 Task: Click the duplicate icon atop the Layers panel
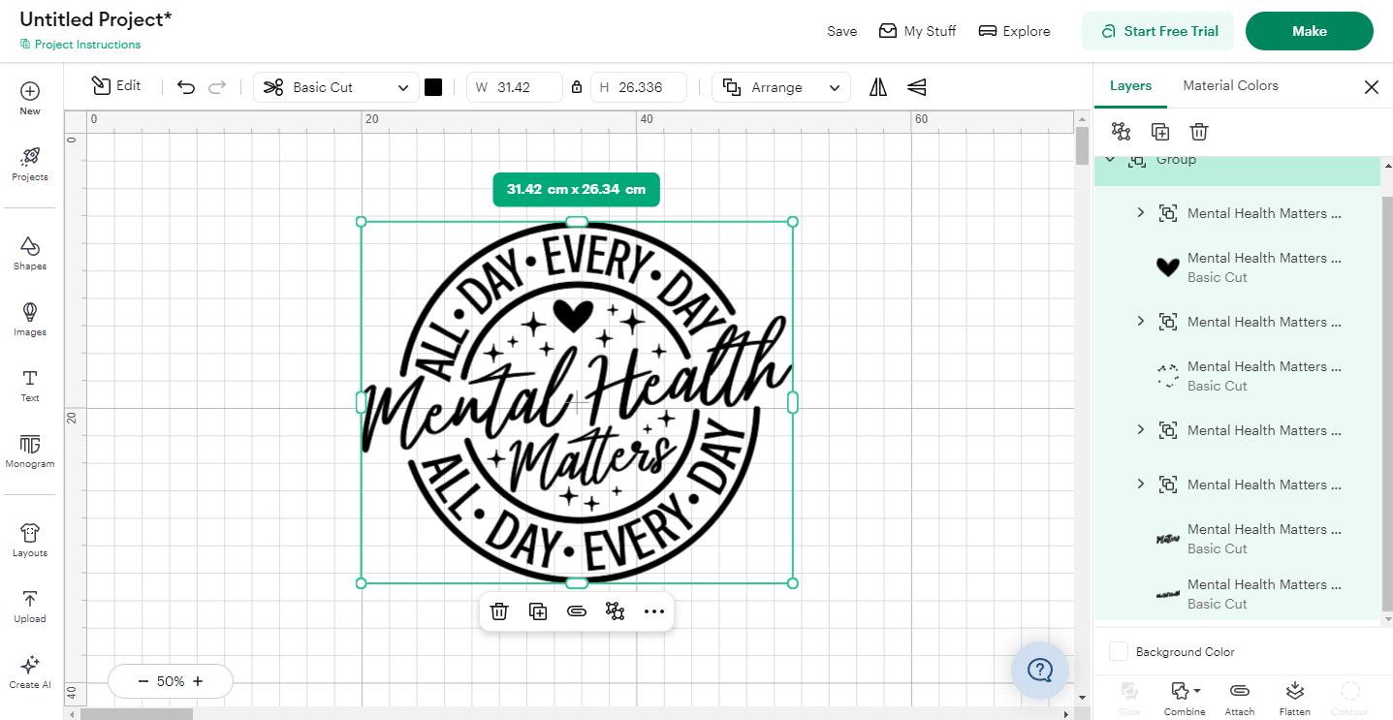click(1160, 132)
